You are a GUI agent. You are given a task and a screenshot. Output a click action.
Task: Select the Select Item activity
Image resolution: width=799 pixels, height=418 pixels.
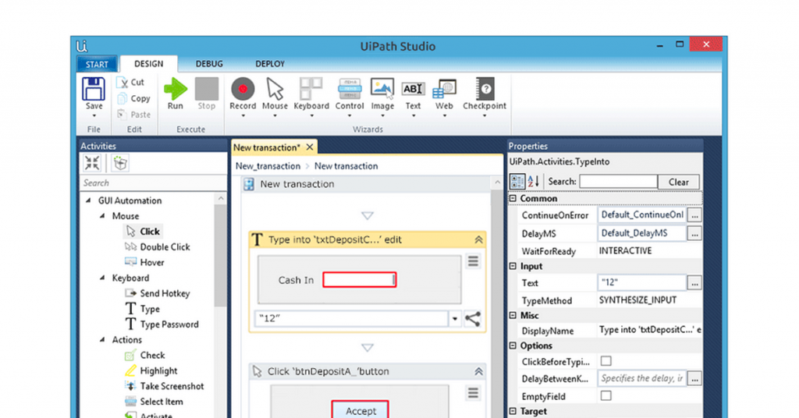[154, 402]
